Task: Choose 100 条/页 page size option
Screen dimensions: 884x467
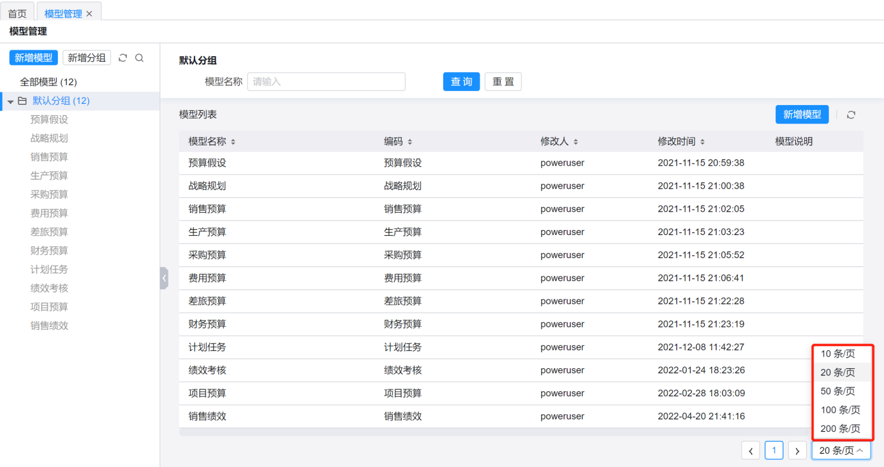Action: tap(840, 410)
